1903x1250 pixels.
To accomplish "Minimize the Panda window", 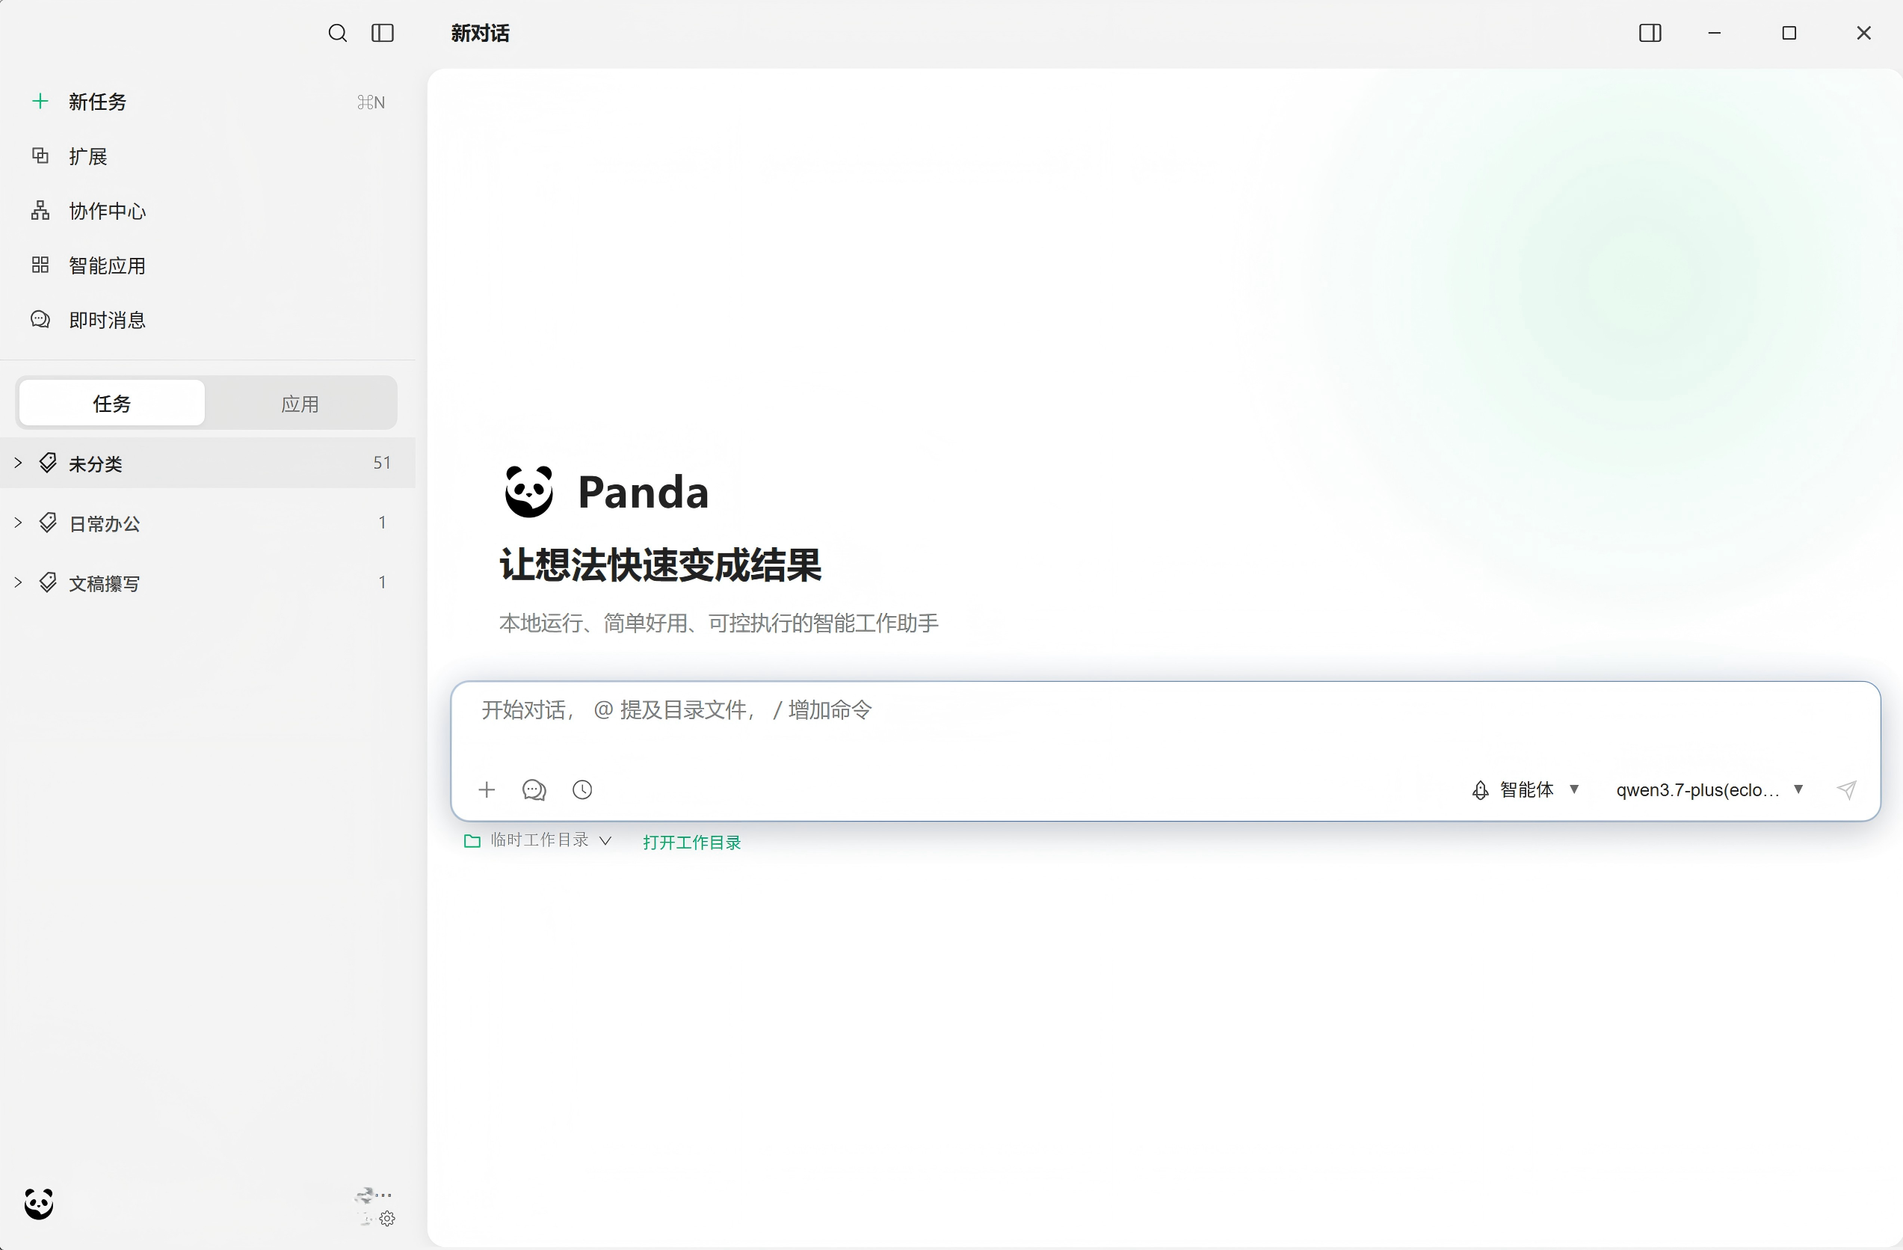I will 1715,33.
